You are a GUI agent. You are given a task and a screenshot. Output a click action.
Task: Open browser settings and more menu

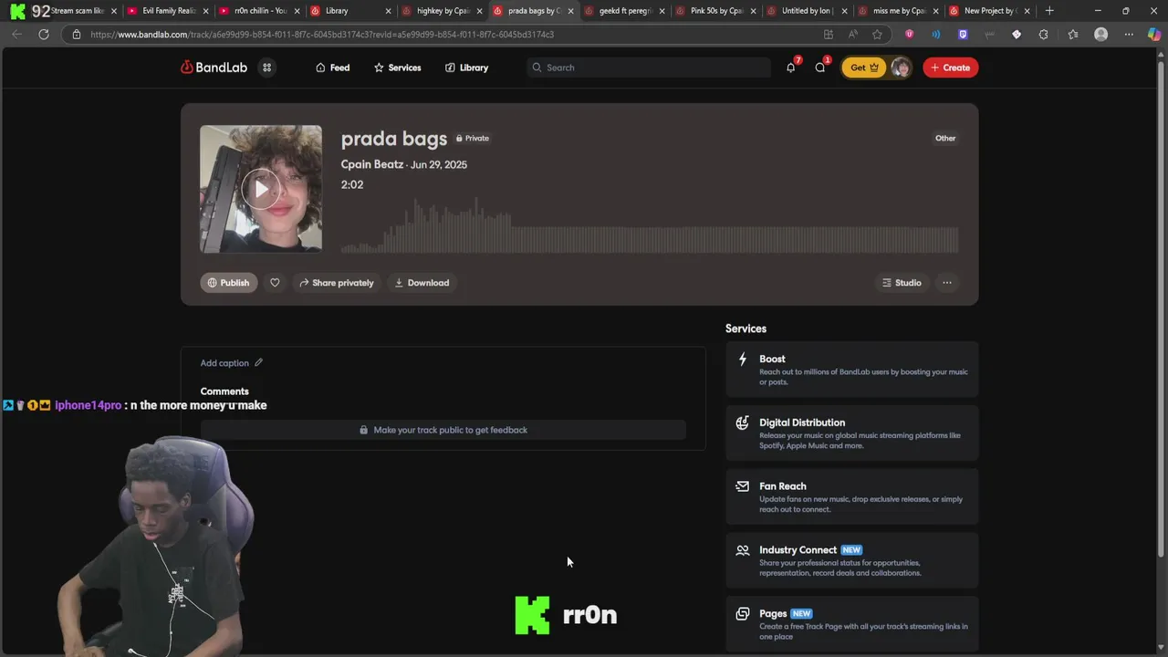[x=1129, y=34]
